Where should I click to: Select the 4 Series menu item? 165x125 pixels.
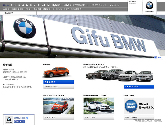(x=23, y=5)
